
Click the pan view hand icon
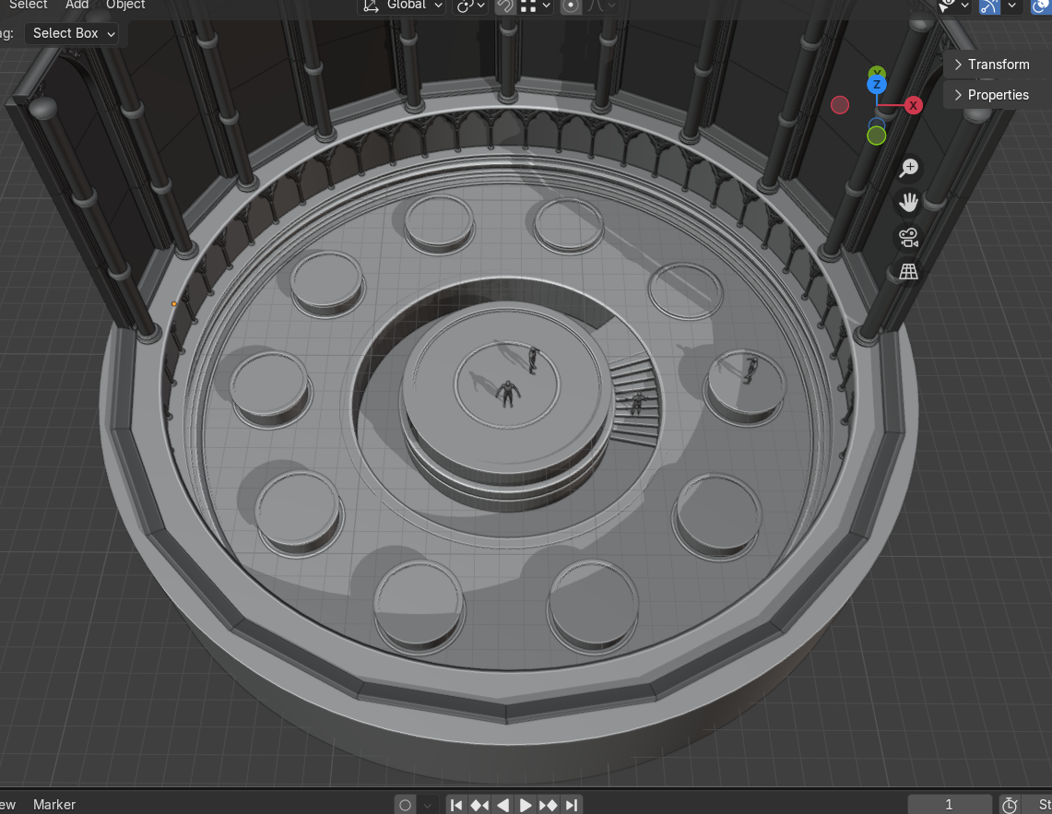[x=909, y=203]
